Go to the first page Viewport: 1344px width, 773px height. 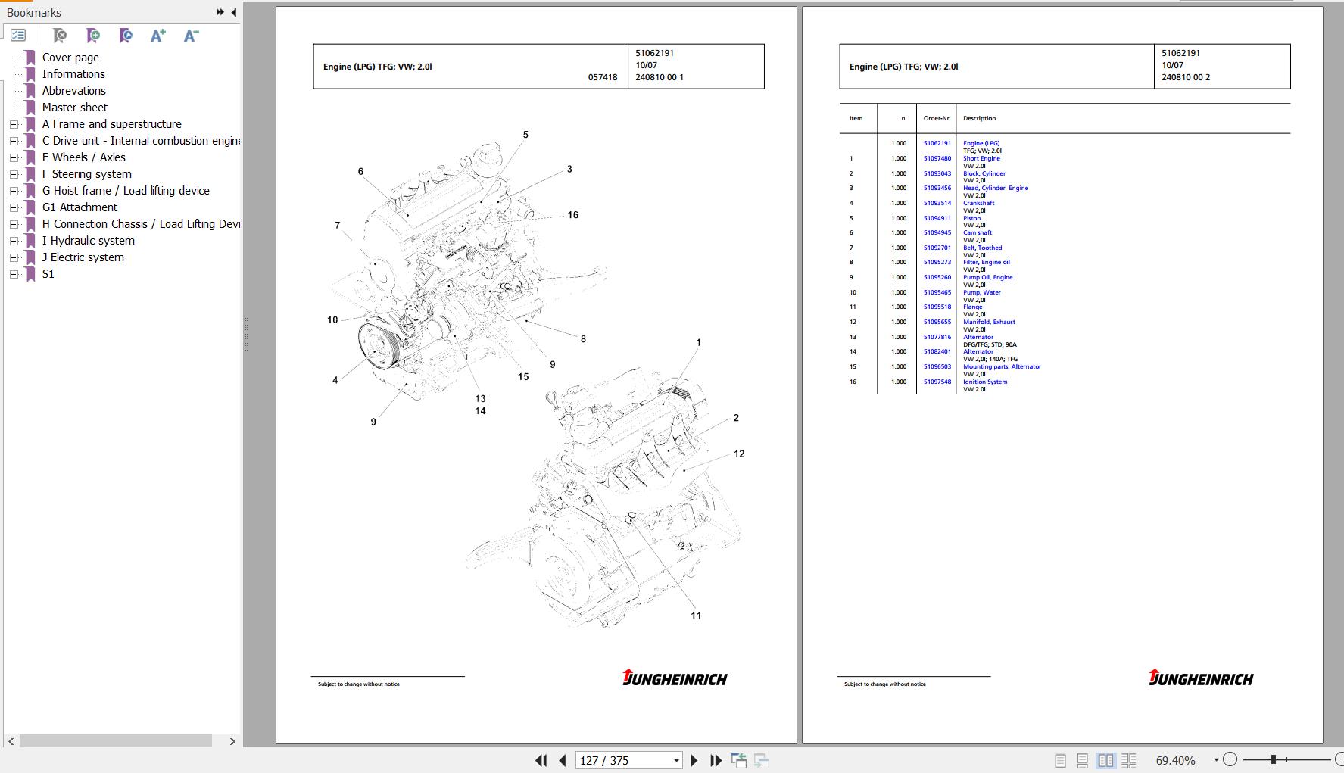pyautogui.click(x=541, y=760)
